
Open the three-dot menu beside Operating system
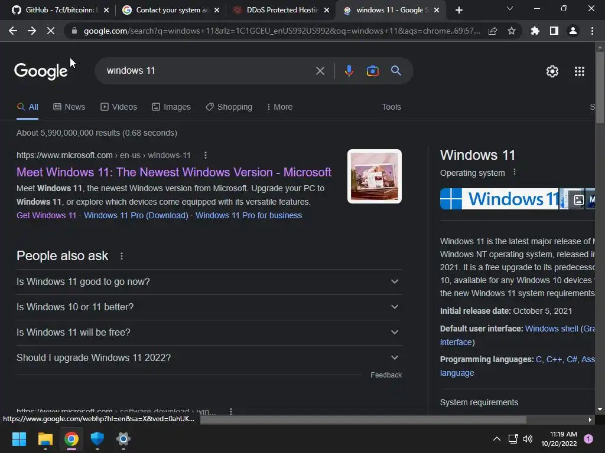[x=515, y=172]
